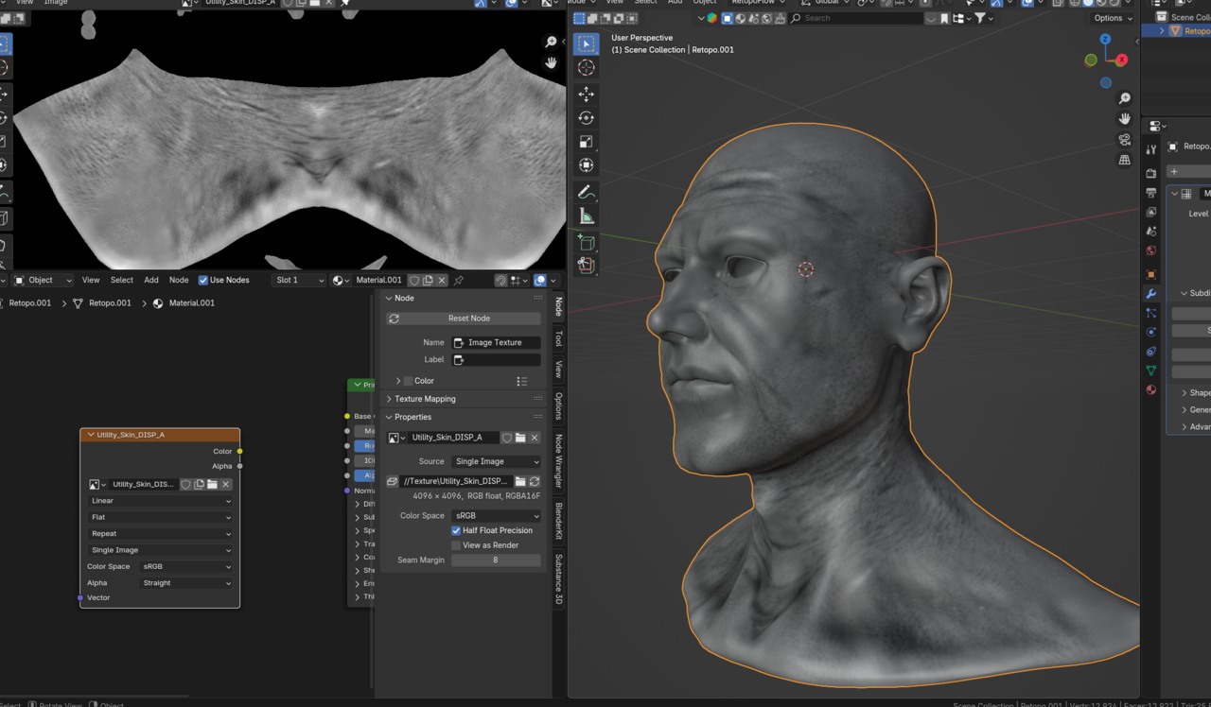The image size is (1211, 707).
Task: Click the viewport Options button
Action: [x=1112, y=18]
